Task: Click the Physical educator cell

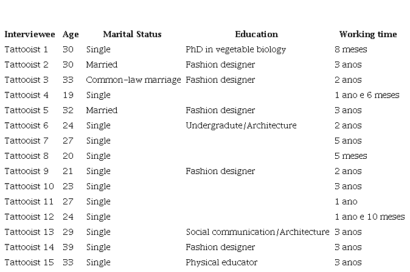Action: click(221, 262)
